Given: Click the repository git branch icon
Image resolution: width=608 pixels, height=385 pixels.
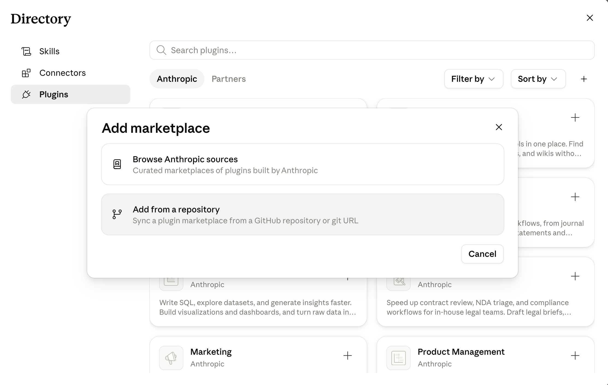Looking at the screenshot, I should (117, 214).
